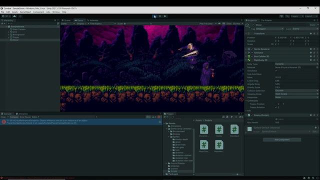Open Transform component help icon
320x180 pixels.
pyautogui.click(x=310, y=33)
